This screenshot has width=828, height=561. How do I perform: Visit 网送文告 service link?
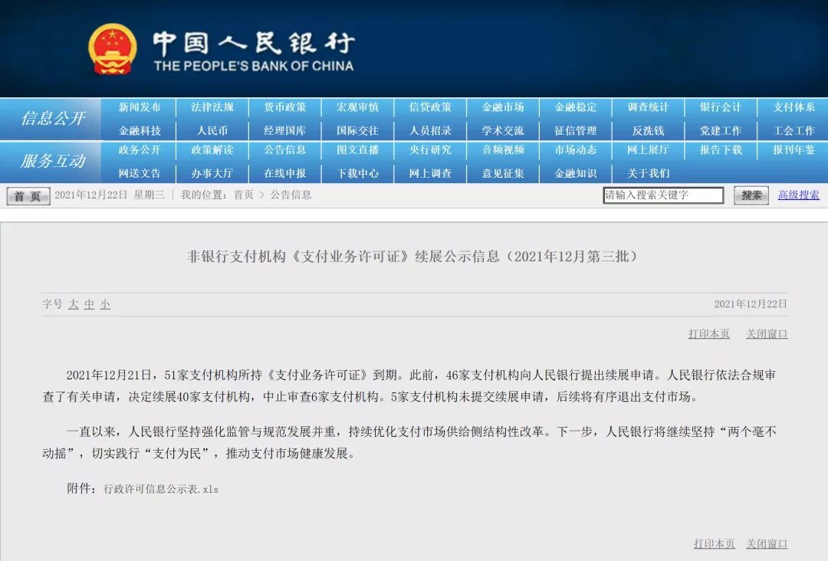point(140,173)
